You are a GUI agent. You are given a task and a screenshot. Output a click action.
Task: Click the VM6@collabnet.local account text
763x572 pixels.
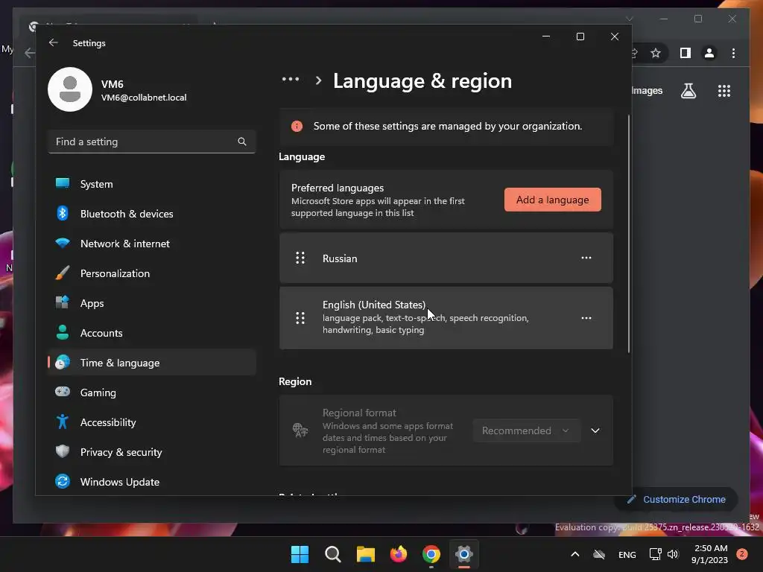(x=144, y=98)
